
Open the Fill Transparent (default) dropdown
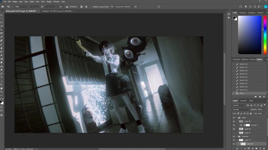124,7
